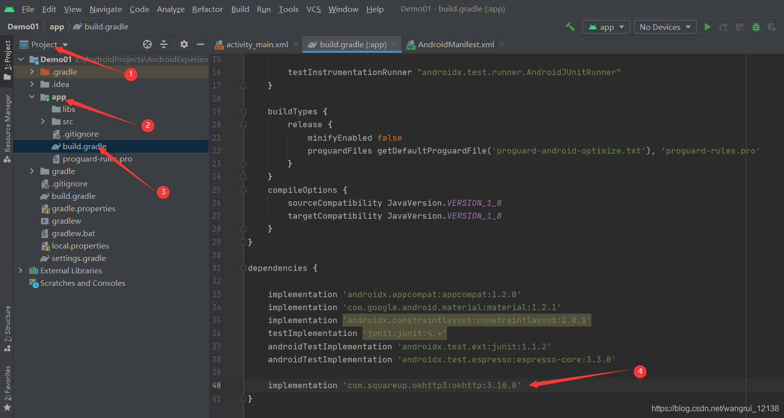Open the Resource Manager side tab
784x418 pixels.
[x=7, y=128]
